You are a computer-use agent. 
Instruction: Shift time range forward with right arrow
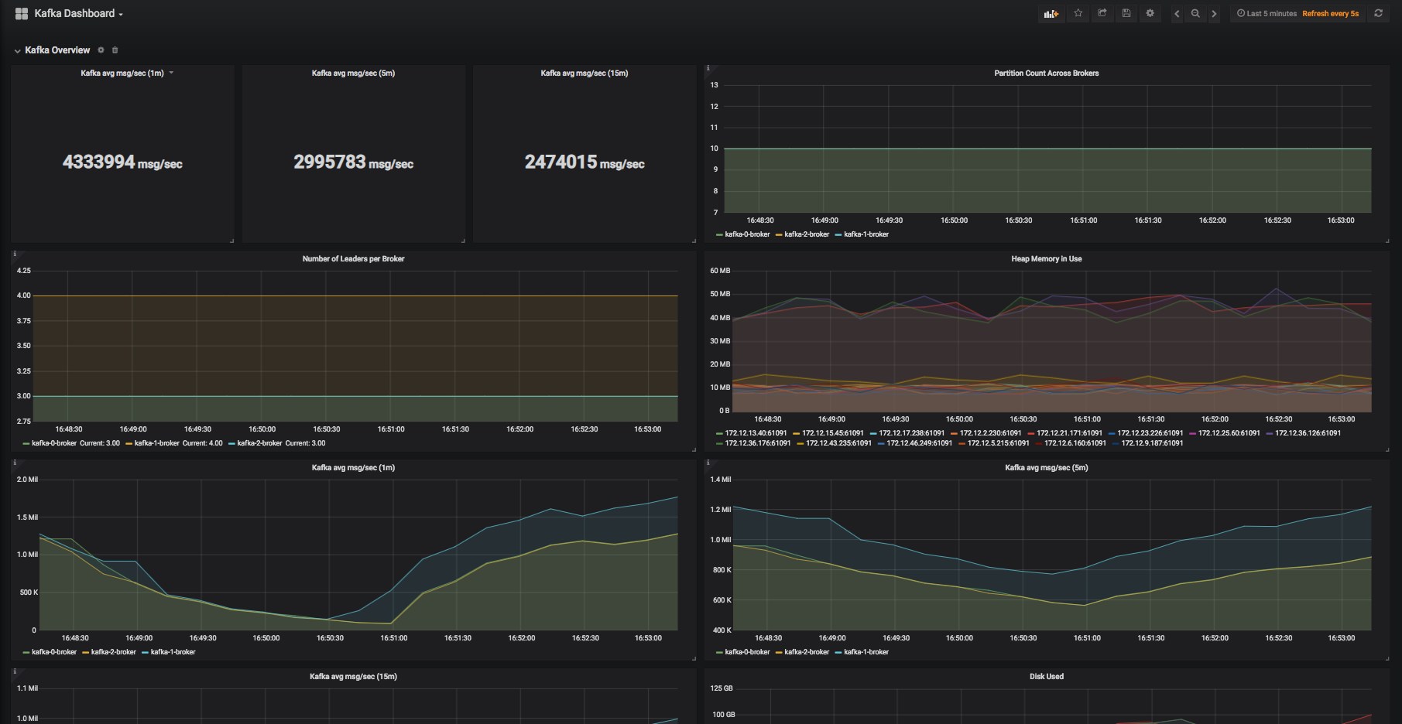[1214, 13]
